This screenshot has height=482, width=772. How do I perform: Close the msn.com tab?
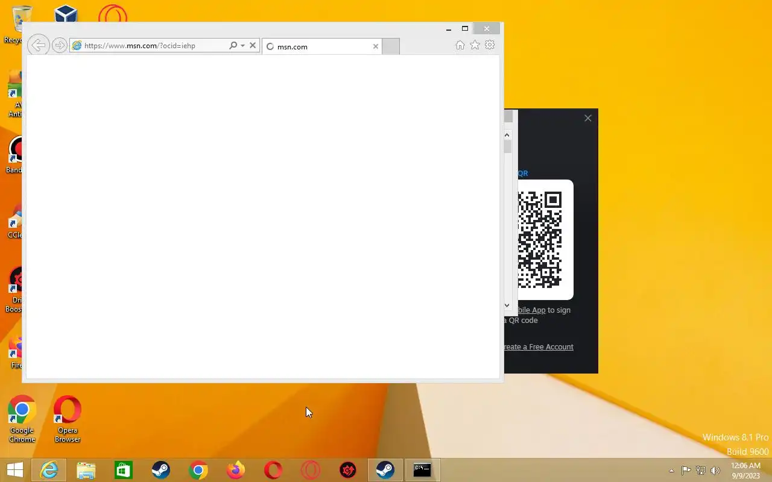pyautogui.click(x=376, y=46)
